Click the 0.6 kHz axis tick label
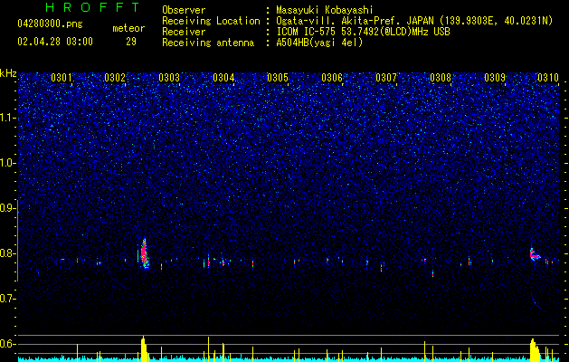The image size is (569, 362). pos(7,344)
